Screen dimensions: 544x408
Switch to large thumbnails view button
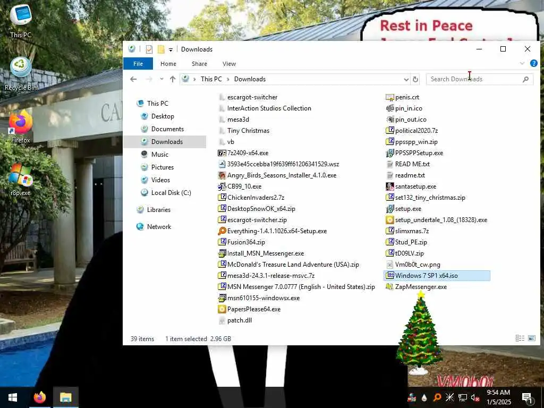532,338
